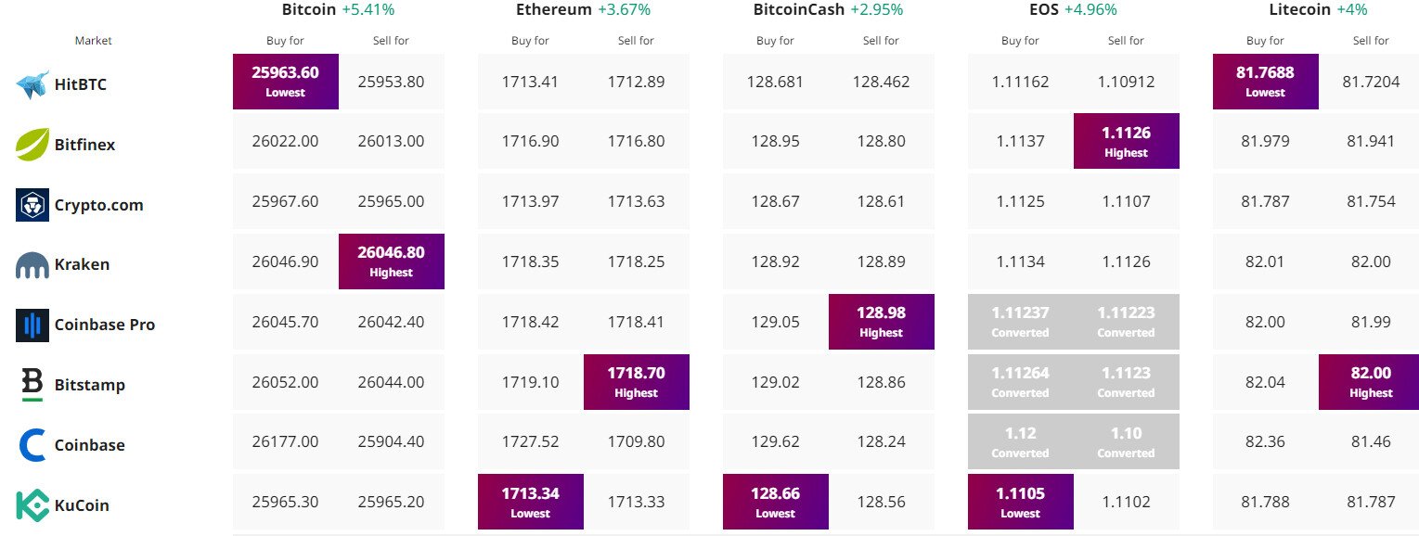Click the Kraken market name link
The height and width of the screenshot is (536, 1419).
click(x=82, y=264)
